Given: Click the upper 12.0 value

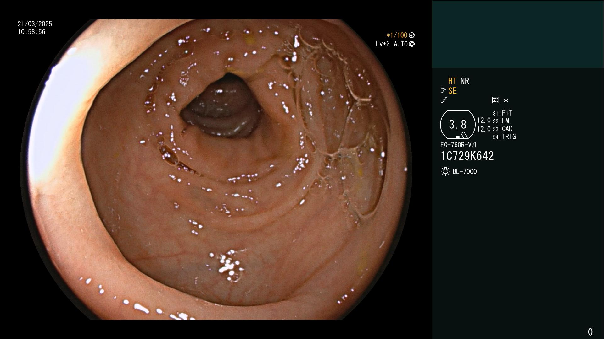Looking at the screenshot, I should (484, 120).
